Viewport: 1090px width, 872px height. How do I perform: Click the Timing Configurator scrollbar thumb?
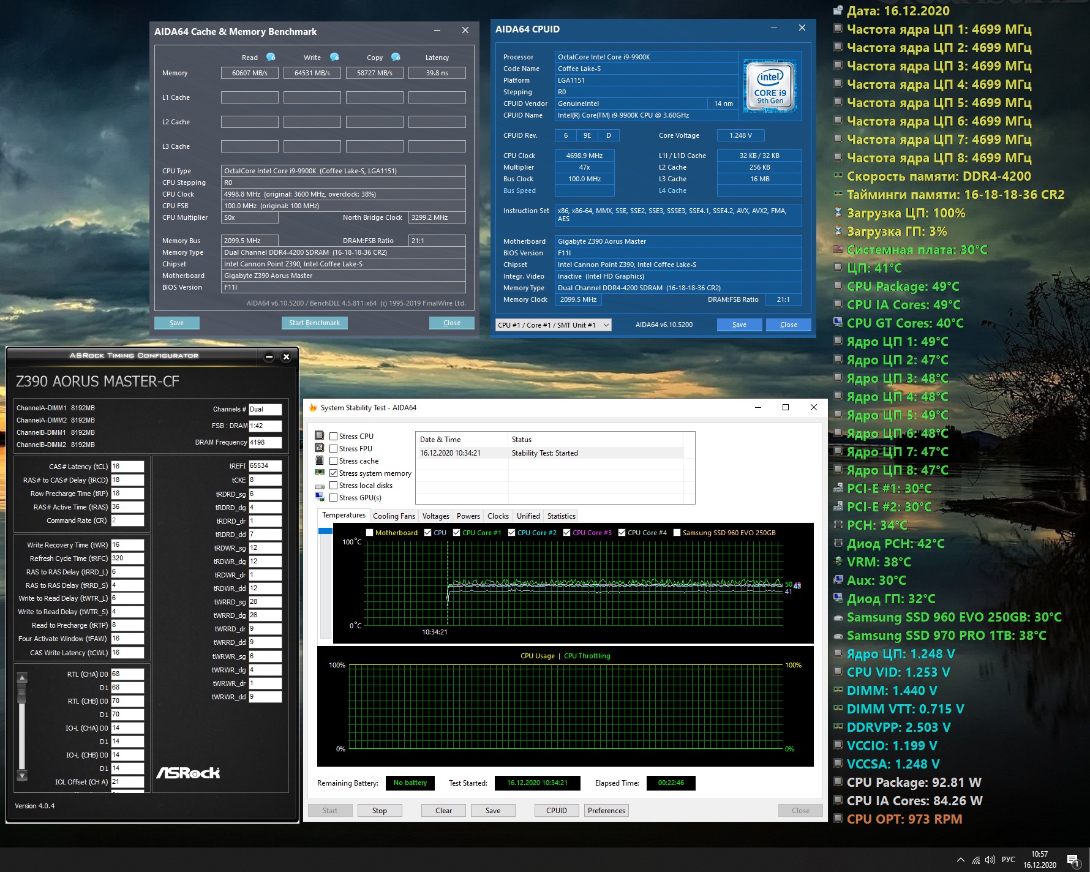[x=22, y=694]
